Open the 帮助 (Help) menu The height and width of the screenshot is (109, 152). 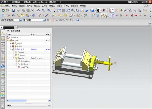pyautogui.click(x=83, y=6)
